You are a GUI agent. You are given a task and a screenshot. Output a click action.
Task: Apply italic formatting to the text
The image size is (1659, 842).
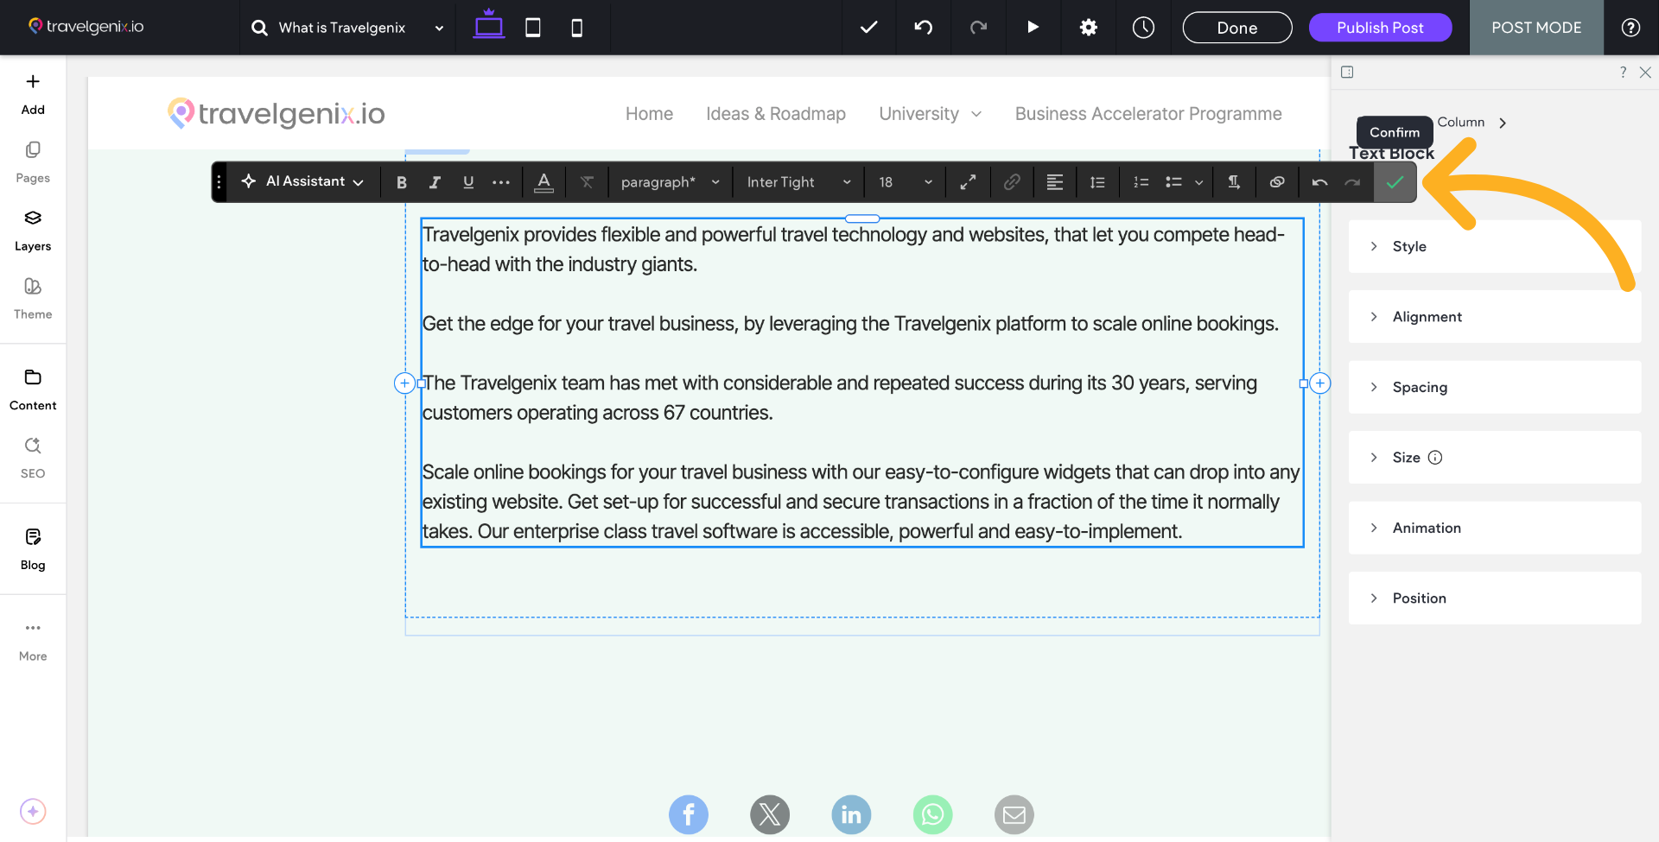coord(435,181)
